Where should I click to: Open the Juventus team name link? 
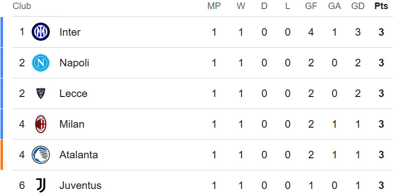click(x=81, y=185)
